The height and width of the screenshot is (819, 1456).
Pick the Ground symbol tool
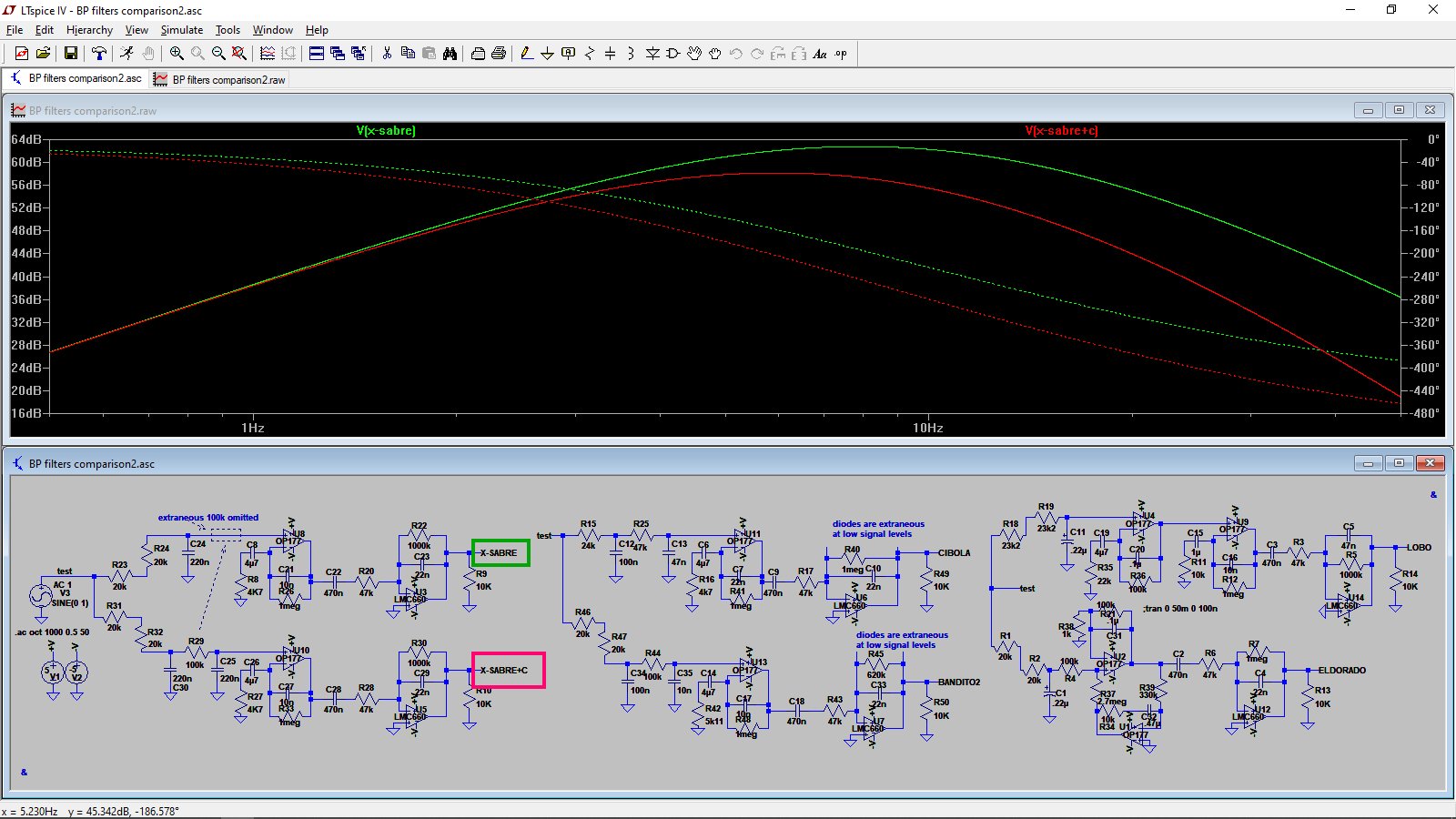[547, 54]
